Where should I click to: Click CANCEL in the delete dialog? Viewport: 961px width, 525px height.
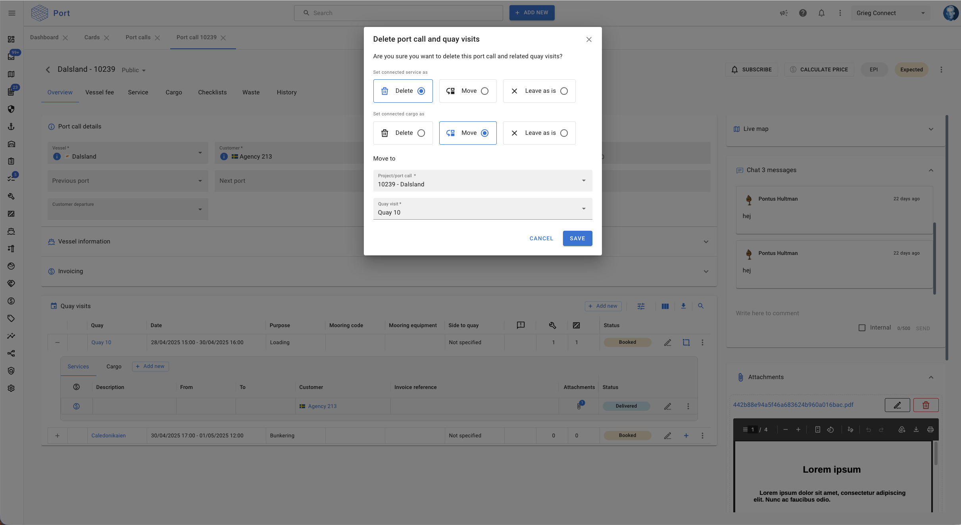tap(541, 238)
